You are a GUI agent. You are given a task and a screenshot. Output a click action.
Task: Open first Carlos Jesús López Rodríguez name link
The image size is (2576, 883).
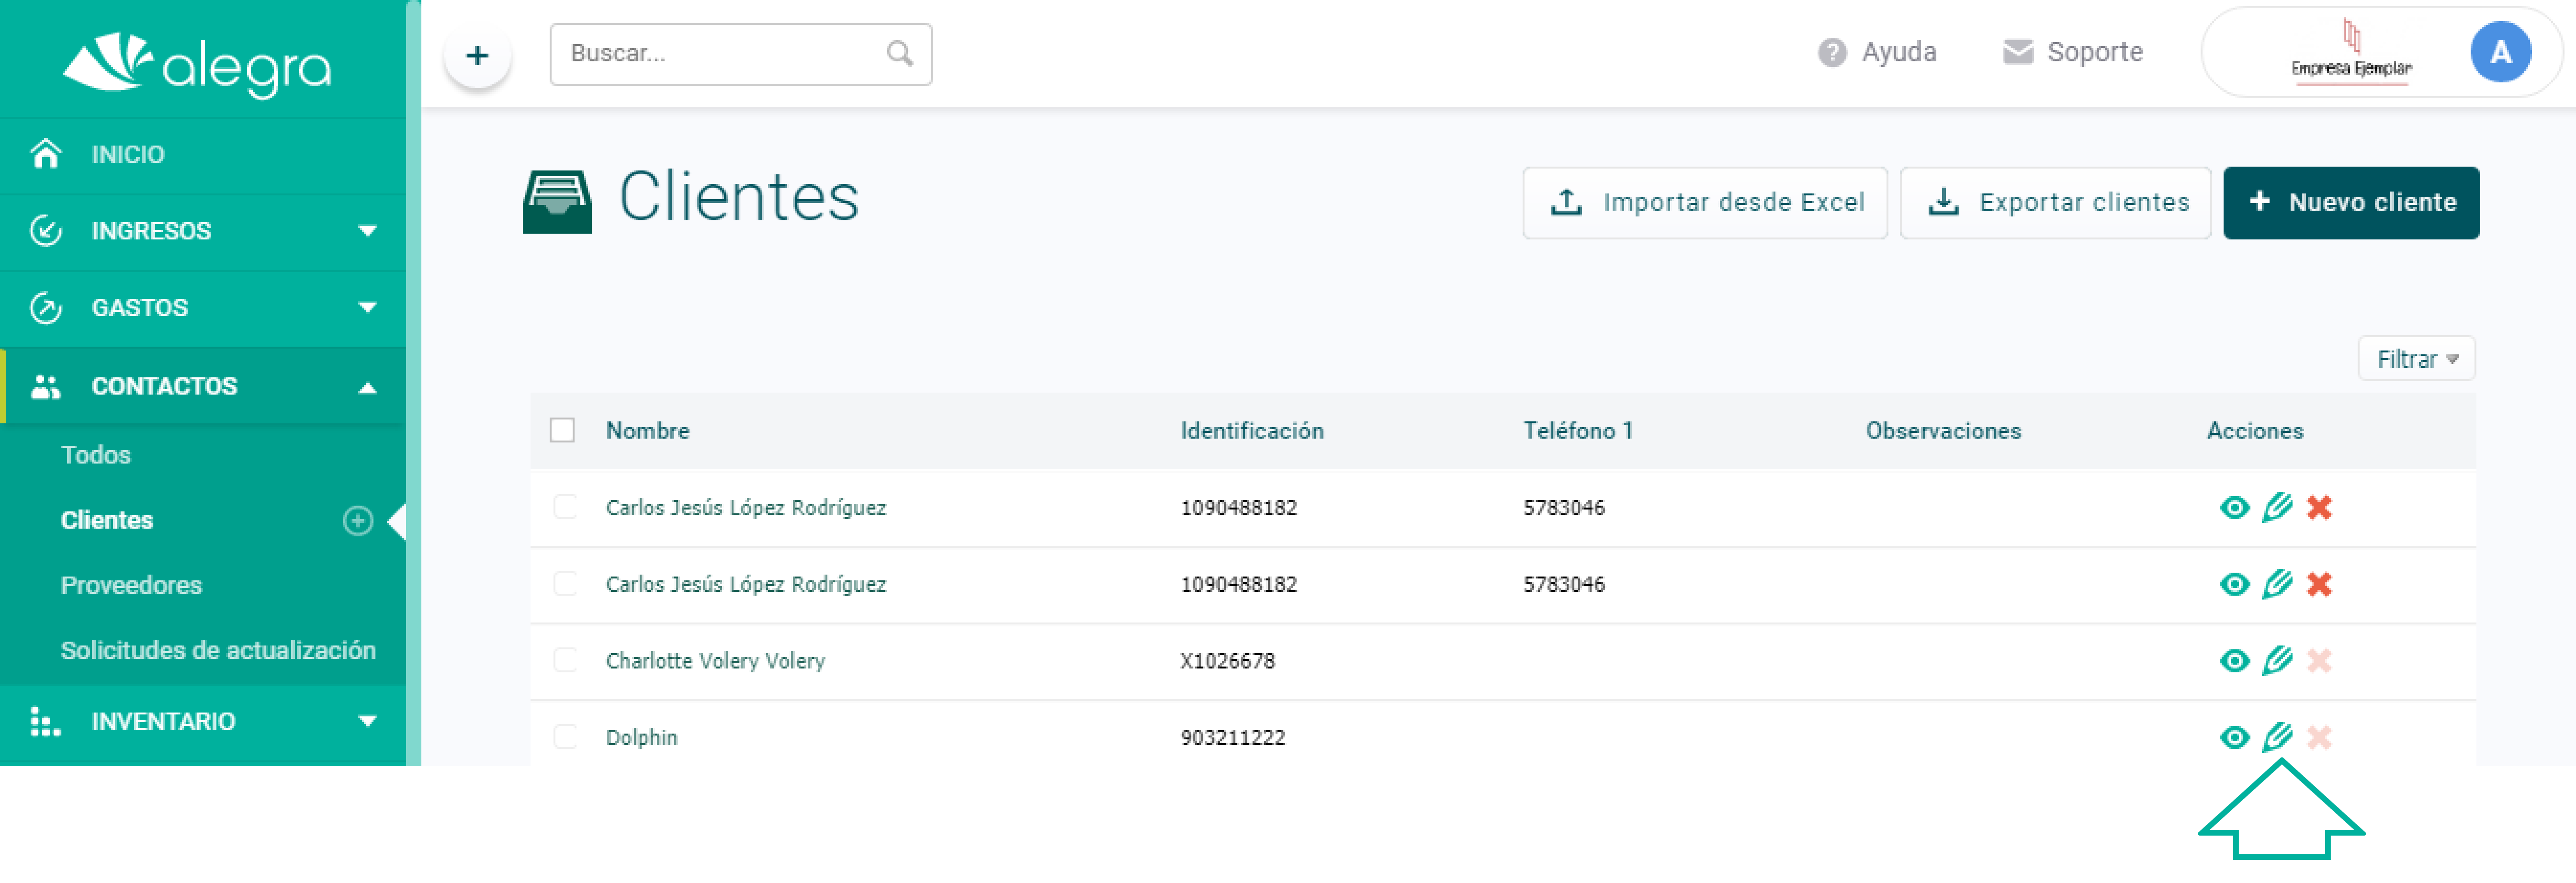pyautogui.click(x=746, y=508)
